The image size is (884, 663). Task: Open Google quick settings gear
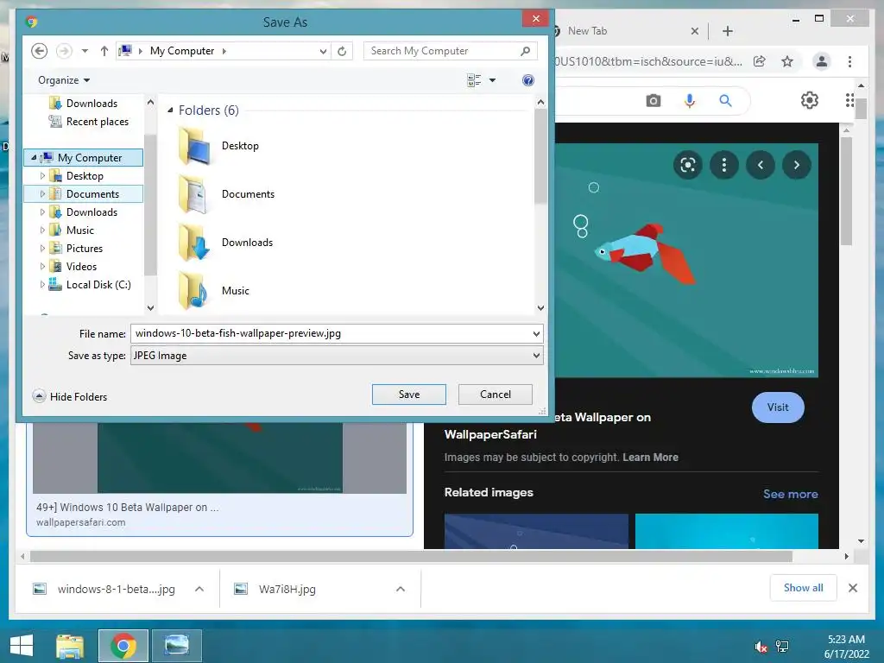pos(810,100)
